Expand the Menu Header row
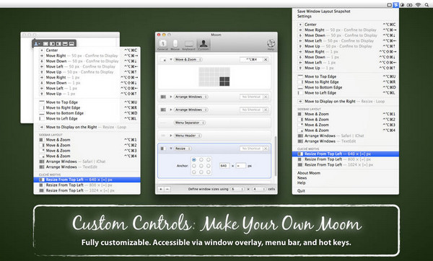The image size is (433, 261). click(171, 136)
